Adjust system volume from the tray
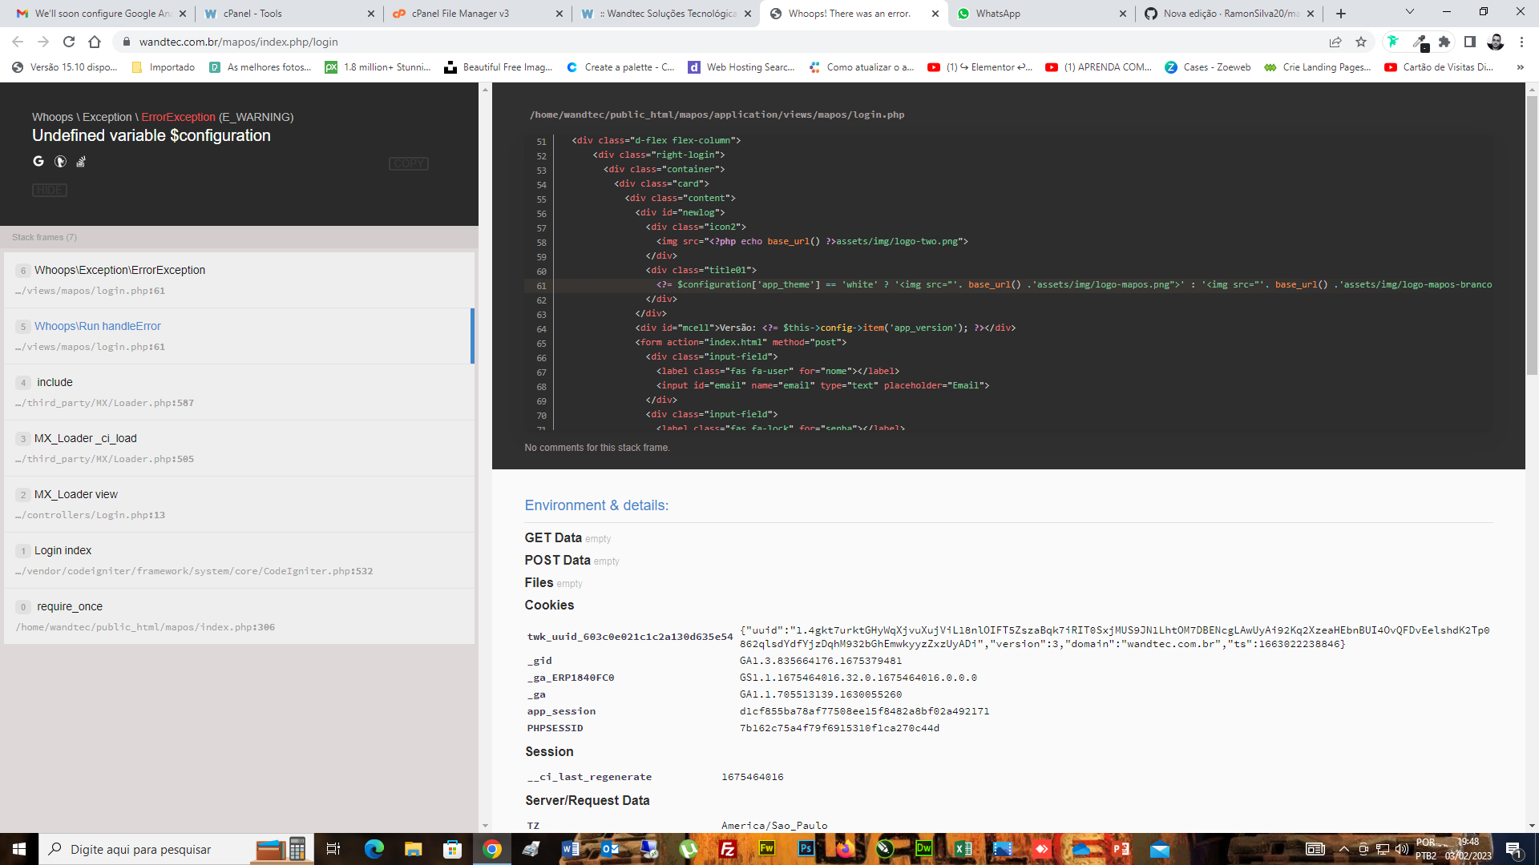 (x=1401, y=849)
